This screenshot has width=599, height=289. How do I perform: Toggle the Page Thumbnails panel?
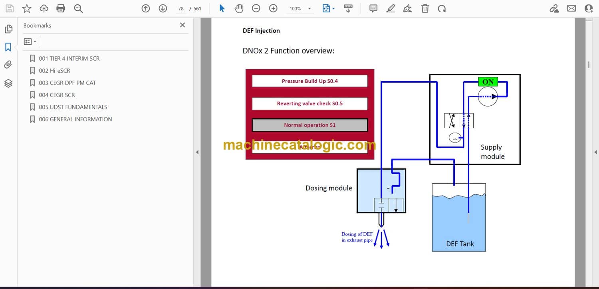pos(8,29)
